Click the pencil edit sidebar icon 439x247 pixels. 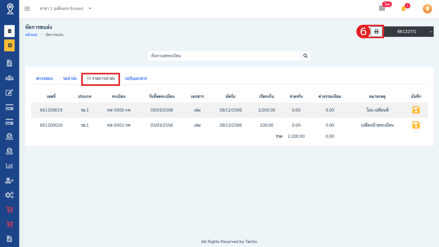click(x=10, y=93)
